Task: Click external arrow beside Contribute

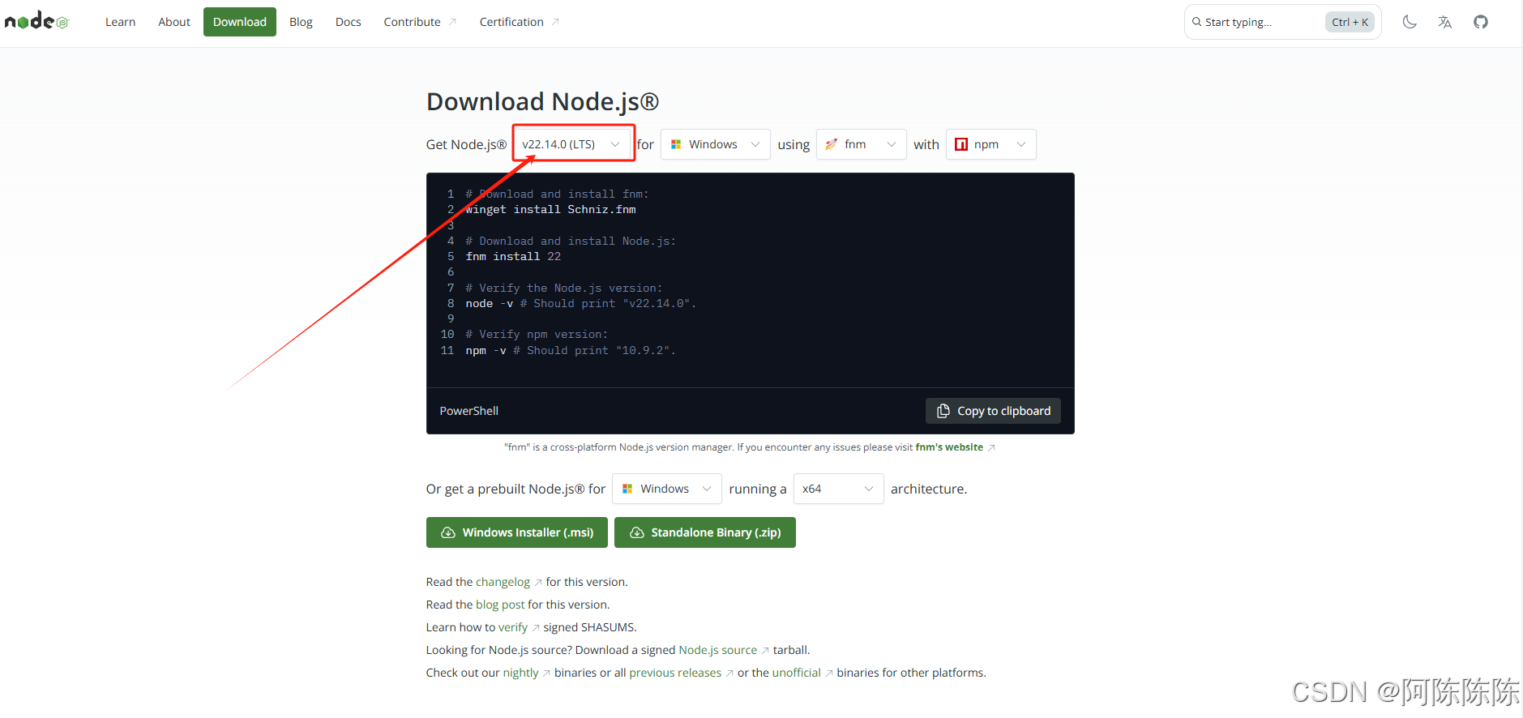Action: 452,22
